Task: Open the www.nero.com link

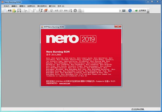Action: point(65,83)
